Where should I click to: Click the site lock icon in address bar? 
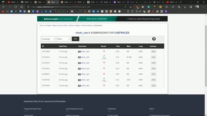(28, 7)
